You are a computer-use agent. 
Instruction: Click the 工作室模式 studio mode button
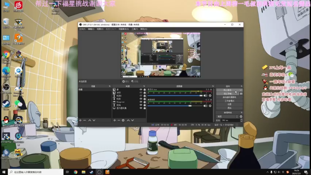click(229, 101)
